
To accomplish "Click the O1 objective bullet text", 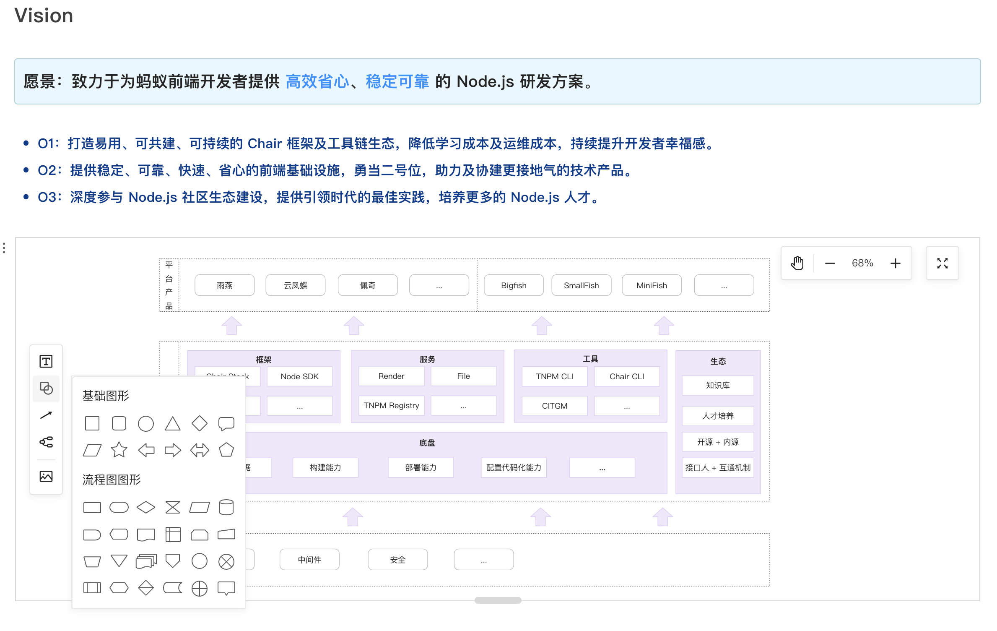I will 376,143.
